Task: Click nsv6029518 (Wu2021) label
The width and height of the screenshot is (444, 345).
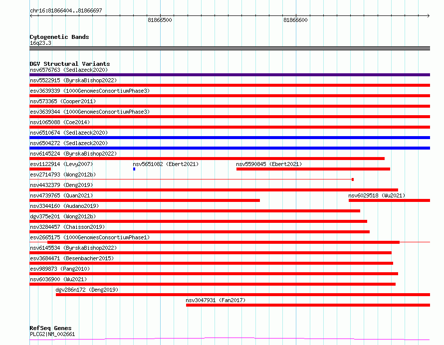Action: tap(377, 195)
